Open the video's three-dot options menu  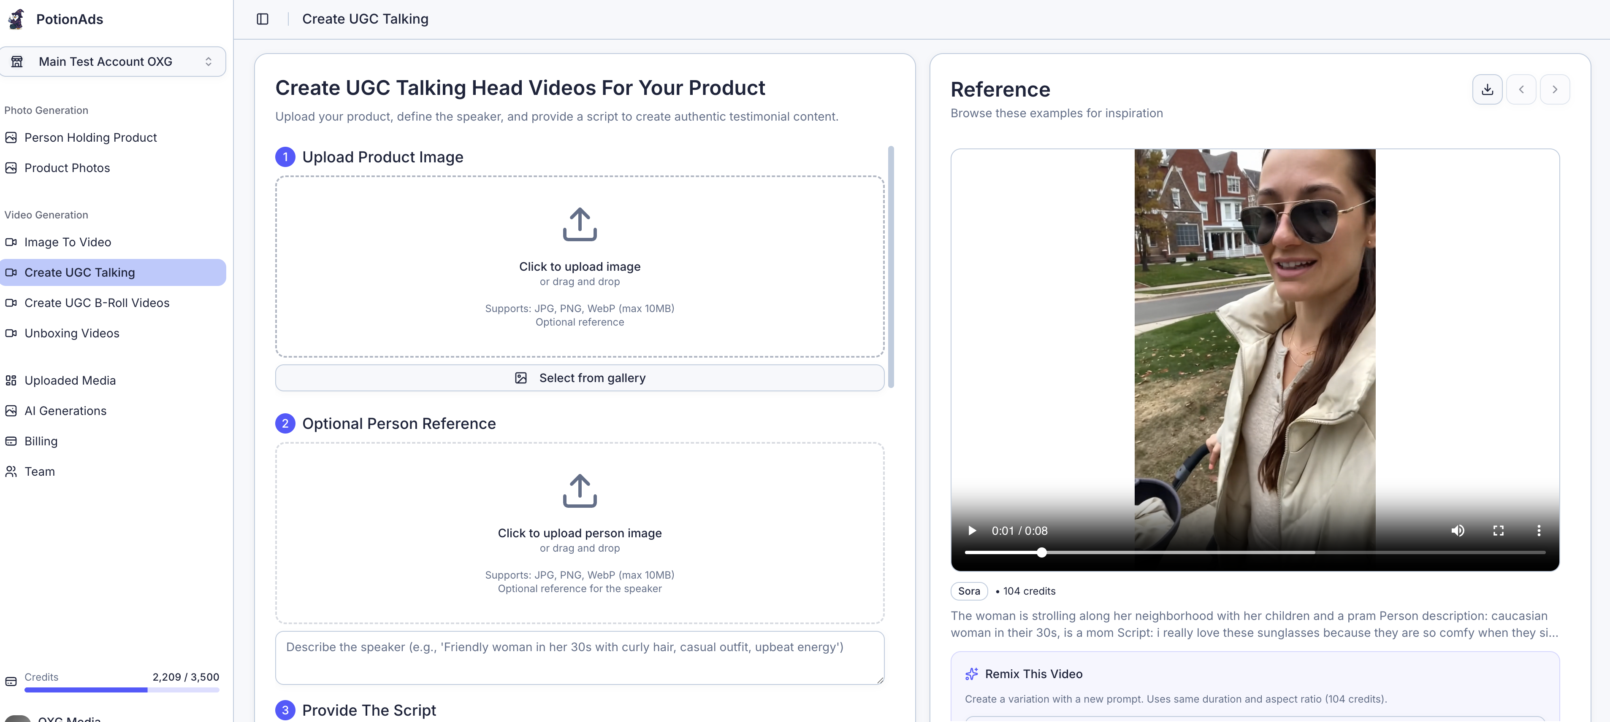1538,530
